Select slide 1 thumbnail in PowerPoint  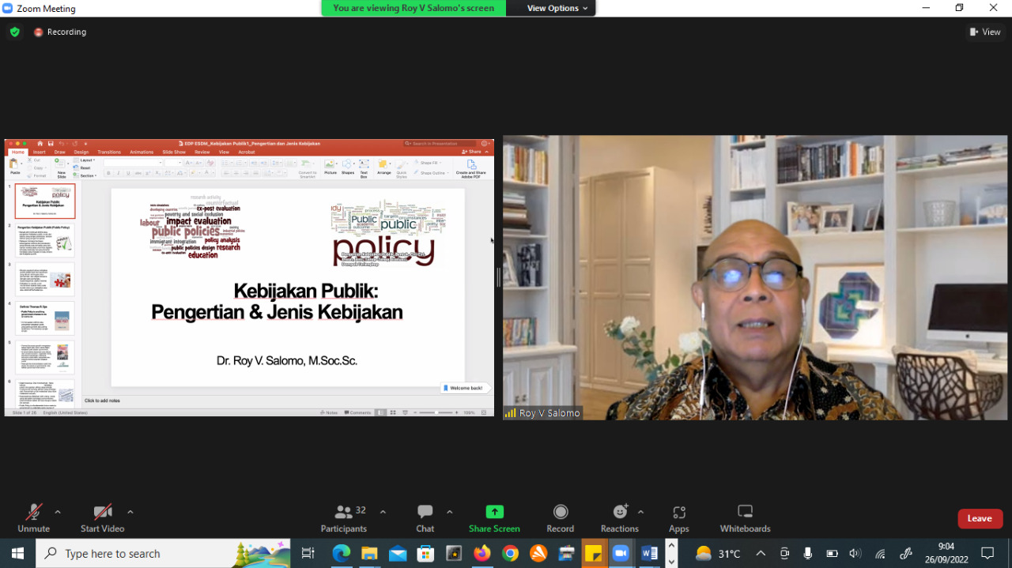coord(45,201)
